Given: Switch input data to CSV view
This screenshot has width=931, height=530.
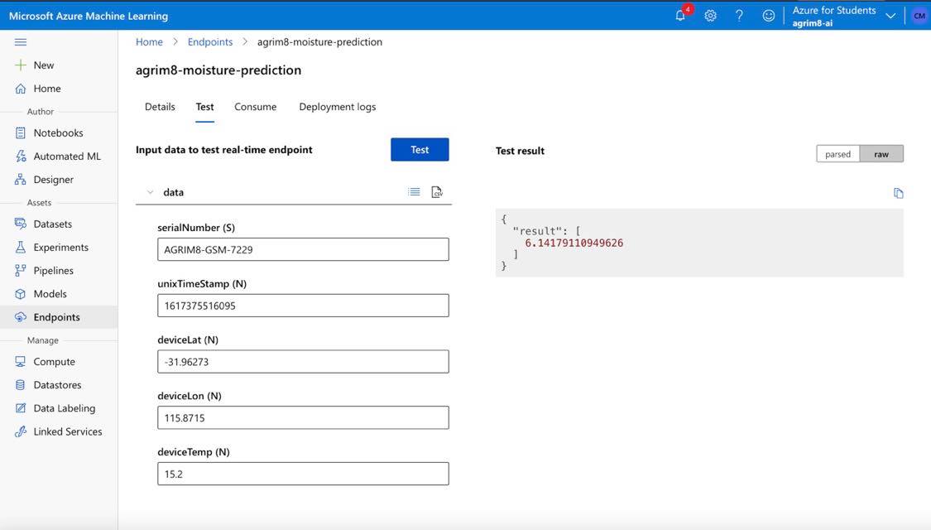Looking at the screenshot, I should pyautogui.click(x=437, y=192).
